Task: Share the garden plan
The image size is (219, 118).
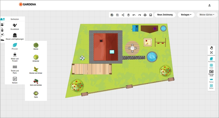Action: (123, 15)
